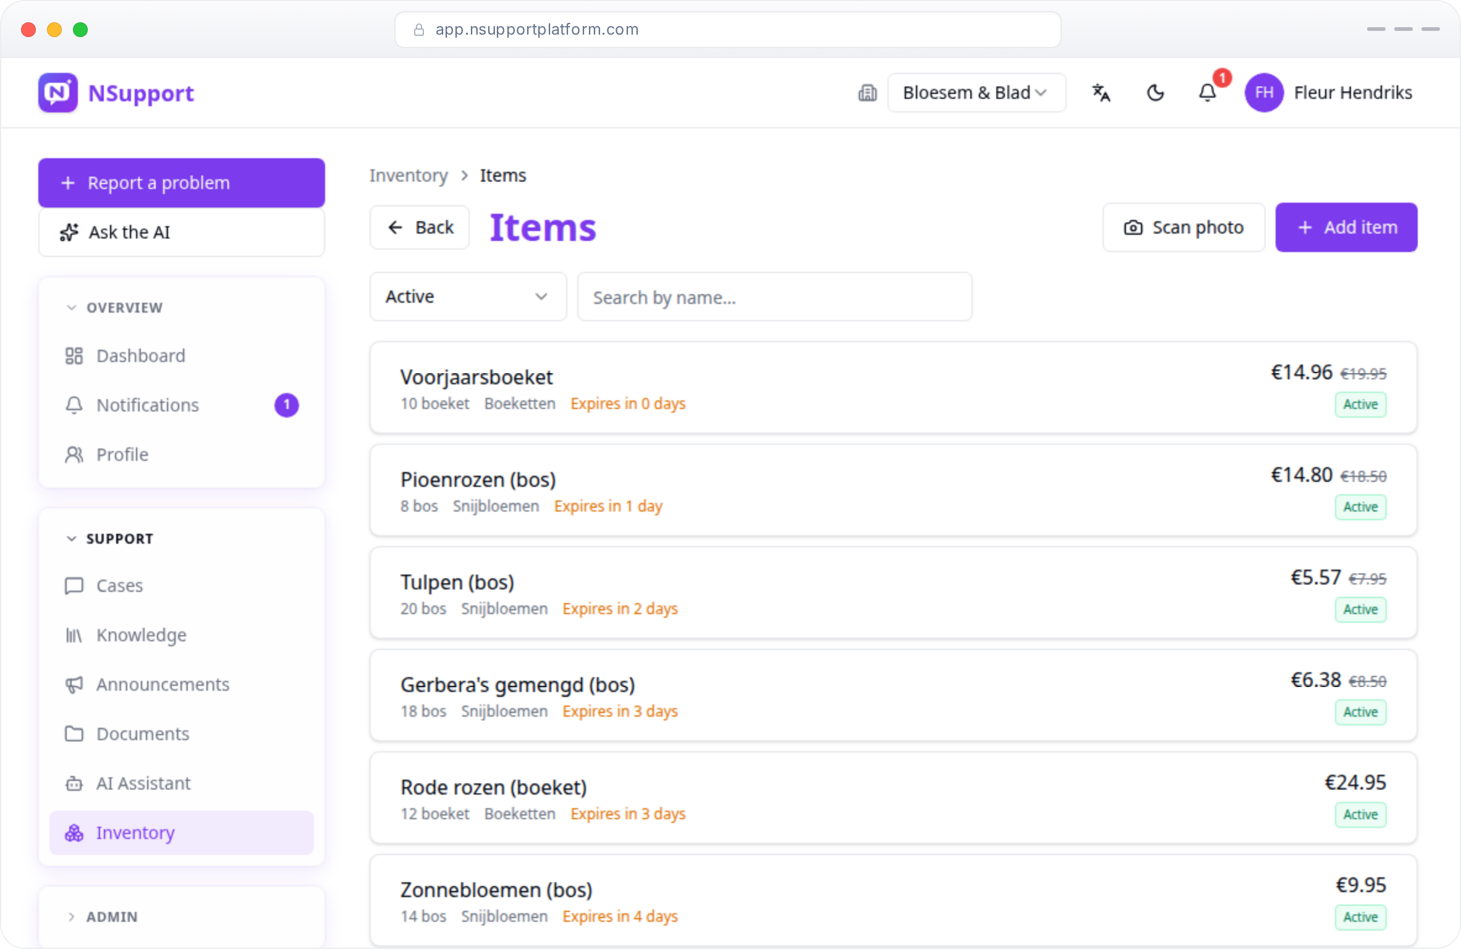Click the Knowledge library icon
Screen dimensions: 1461x949
[x=74, y=635]
